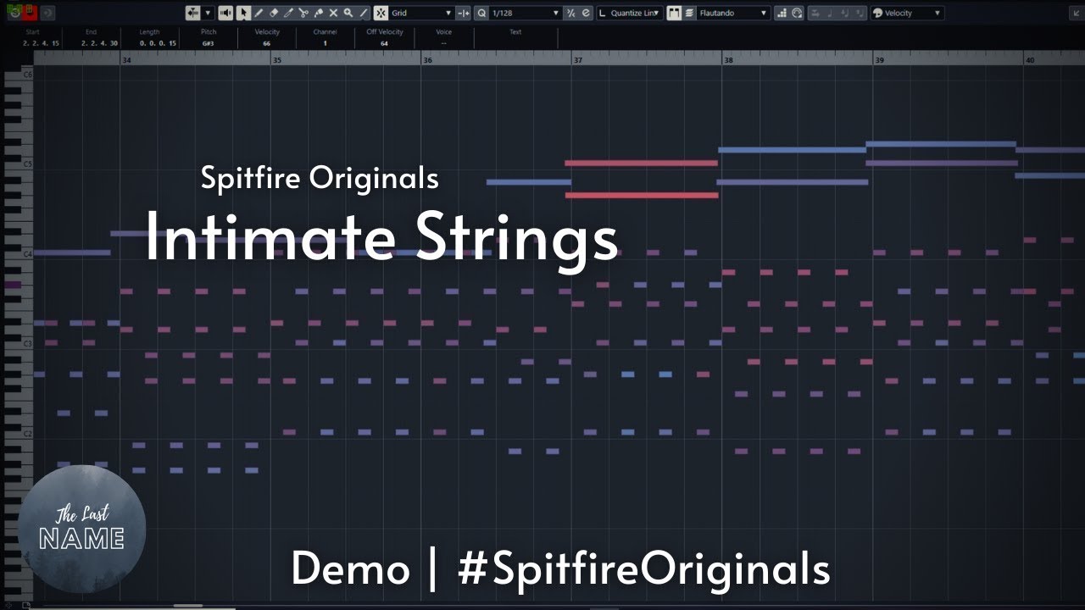The image size is (1085, 610).
Task: Edit the Start value 2. 2. 4. 15
Action: (41, 43)
